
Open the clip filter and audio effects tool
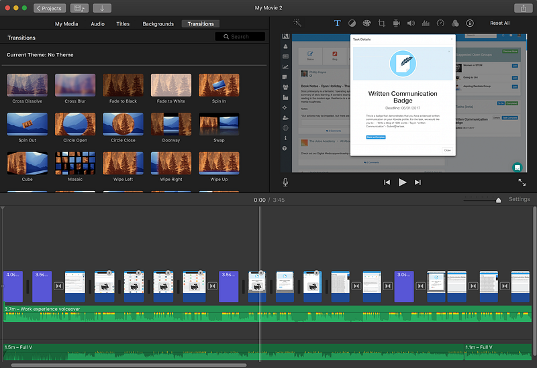pyautogui.click(x=455, y=23)
